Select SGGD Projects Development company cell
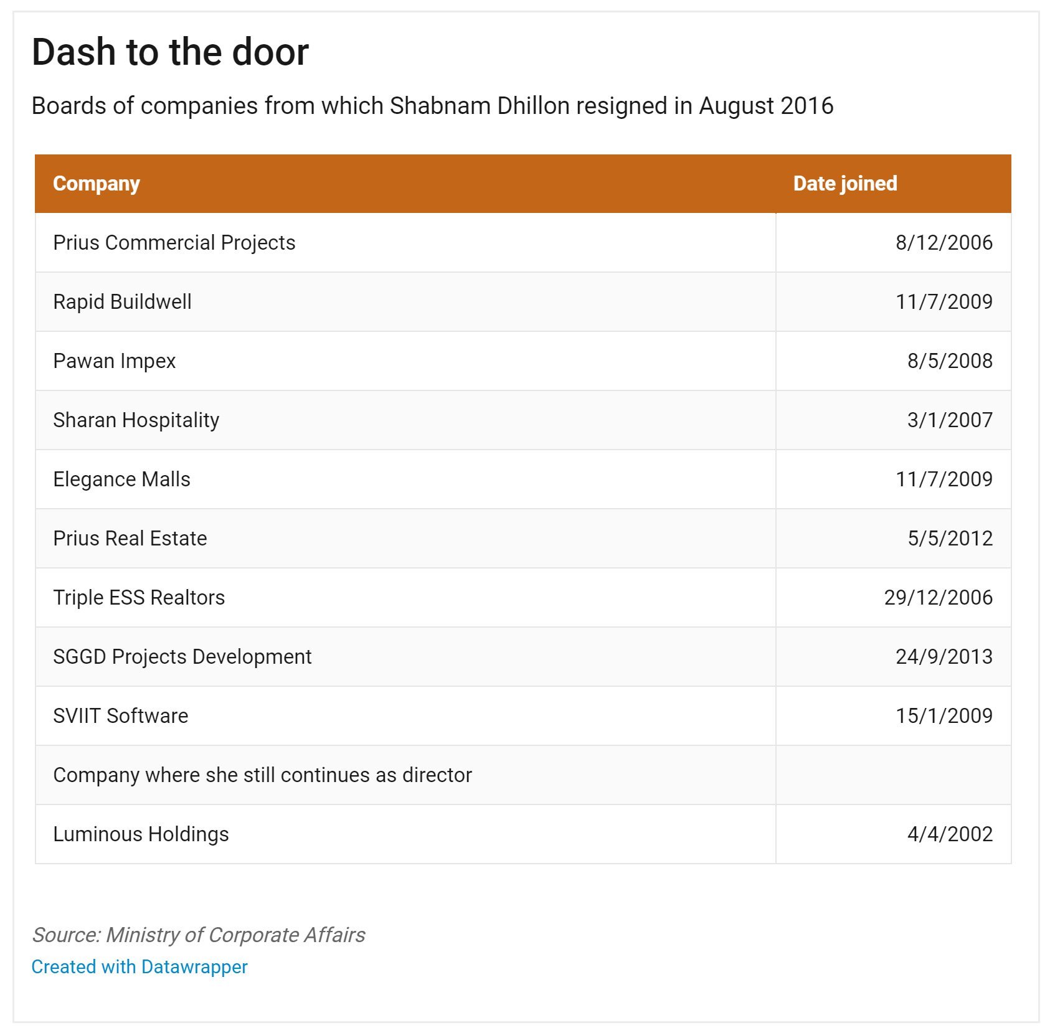 pos(182,657)
